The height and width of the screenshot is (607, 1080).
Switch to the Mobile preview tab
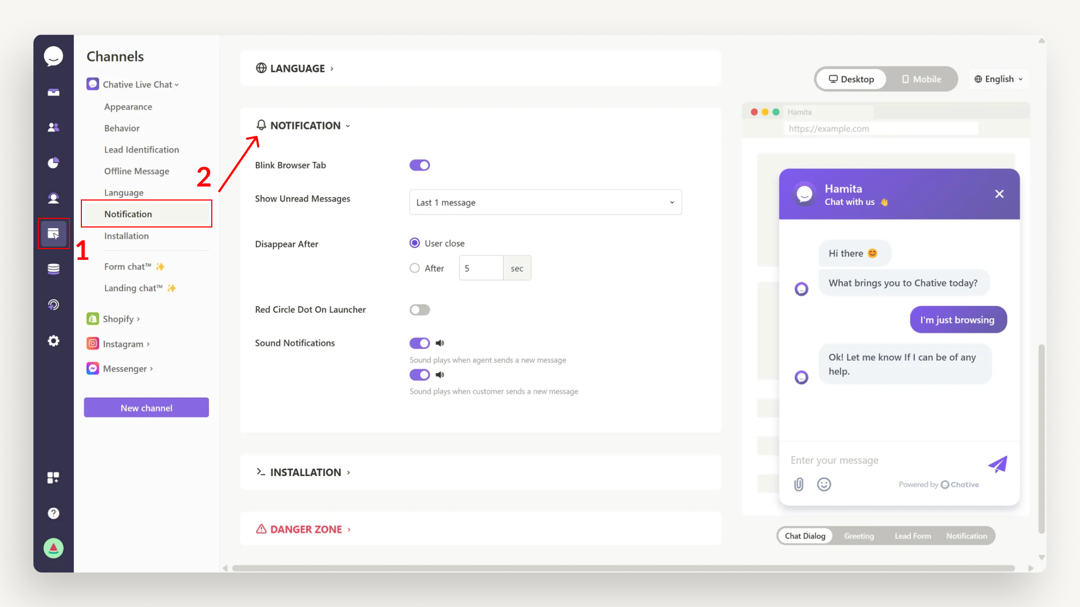coord(922,79)
